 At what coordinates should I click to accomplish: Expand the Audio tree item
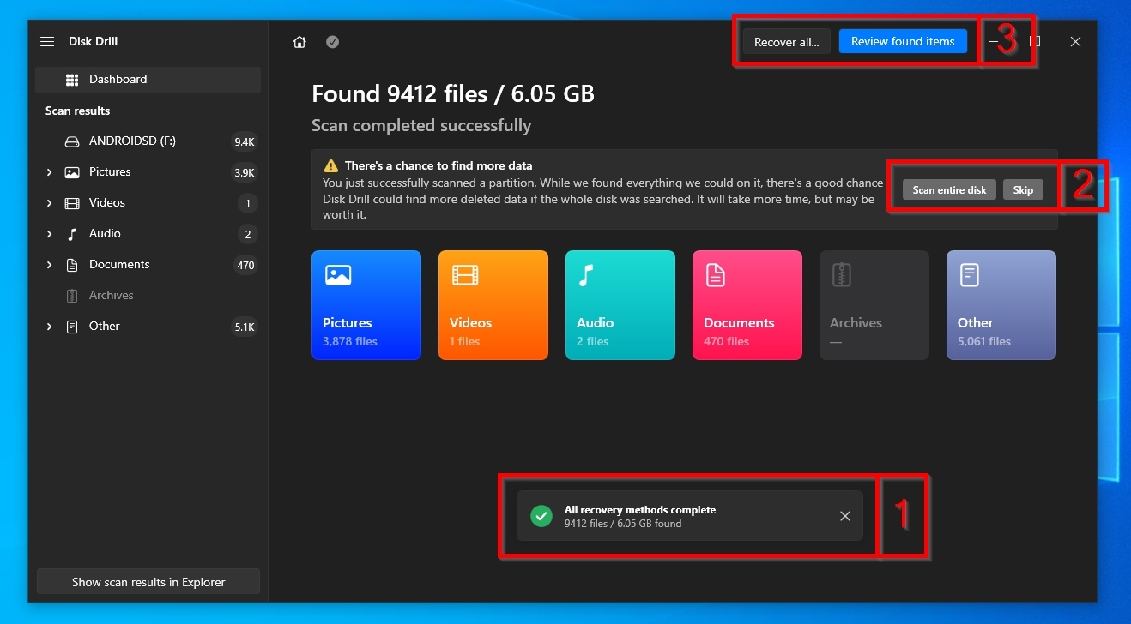pos(49,234)
